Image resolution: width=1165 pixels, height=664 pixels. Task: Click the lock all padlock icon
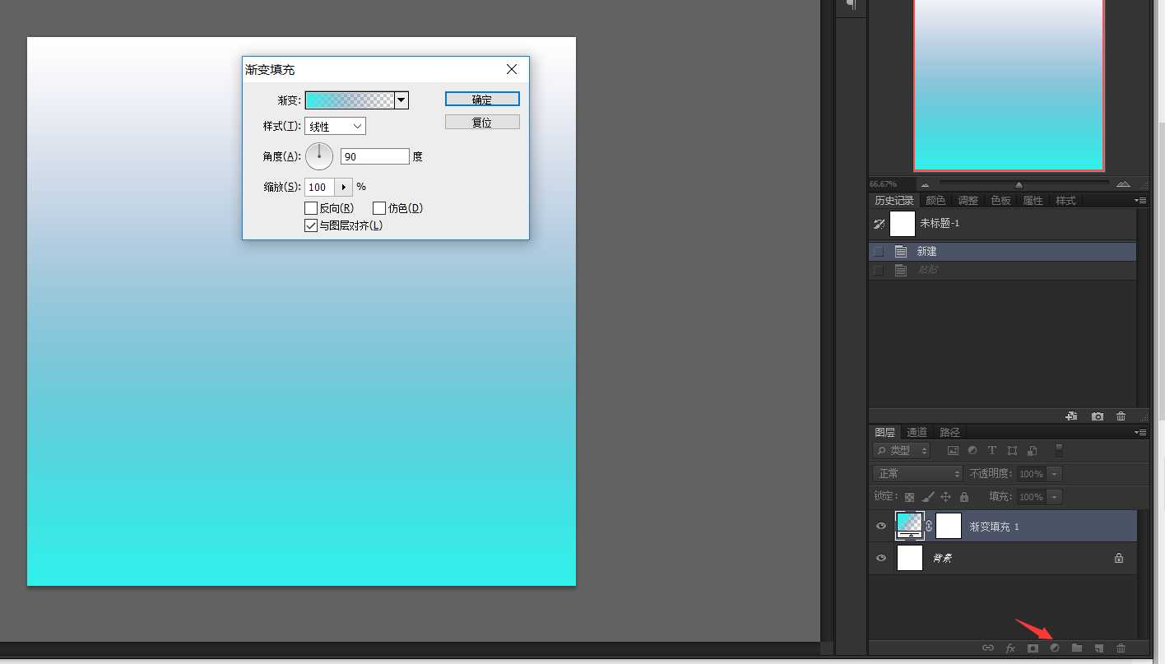click(964, 497)
